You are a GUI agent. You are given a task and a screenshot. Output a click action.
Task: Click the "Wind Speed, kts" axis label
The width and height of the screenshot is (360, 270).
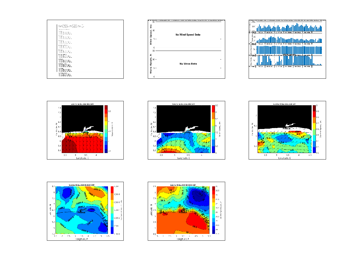point(151,35)
